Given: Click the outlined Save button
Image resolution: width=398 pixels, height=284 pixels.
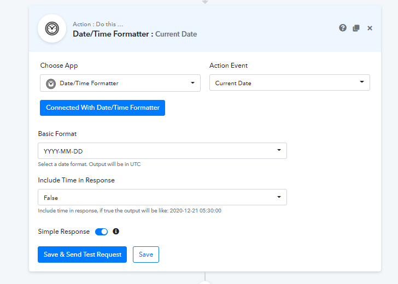Looking at the screenshot, I should (x=146, y=255).
